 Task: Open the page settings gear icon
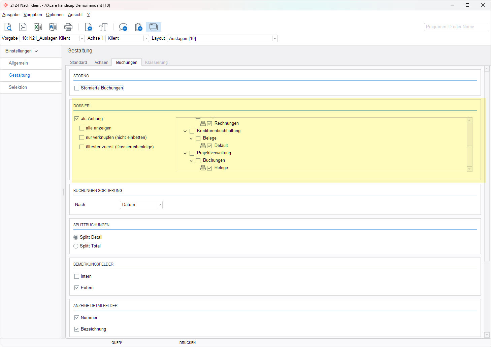pyautogui.click(x=88, y=27)
